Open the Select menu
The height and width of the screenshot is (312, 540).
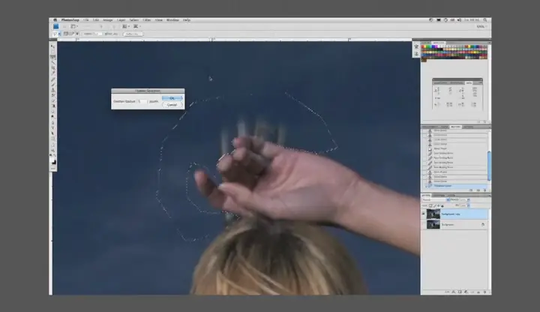coord(134,20)
